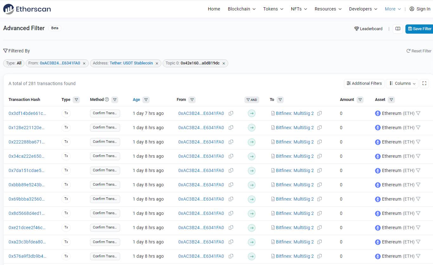This screenshot has width=433, height=265.
Task: Open the Leaderboard link
Action: pyautogui.click(x=368, y=29)
